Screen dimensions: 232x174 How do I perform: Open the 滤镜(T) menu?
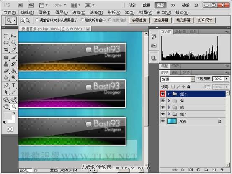pos(96,13)
